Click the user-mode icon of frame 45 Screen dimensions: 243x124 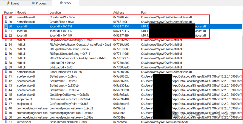[6, 95]
